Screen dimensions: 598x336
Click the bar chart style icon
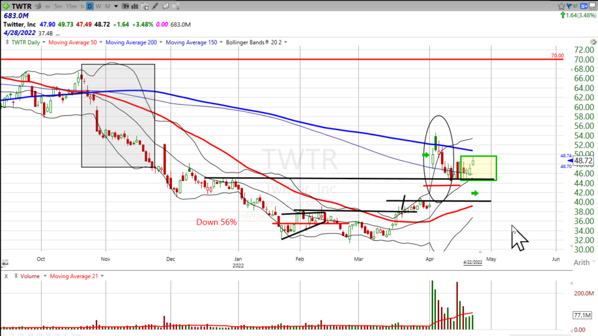pos(135,6)
